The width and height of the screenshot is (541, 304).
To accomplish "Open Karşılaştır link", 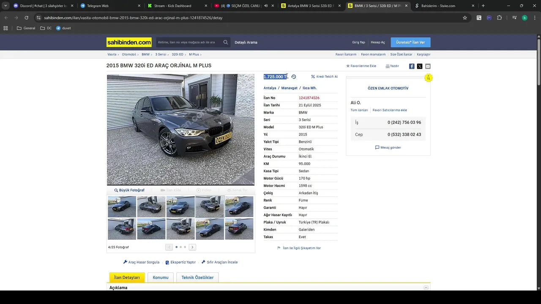I will point(424,54).
